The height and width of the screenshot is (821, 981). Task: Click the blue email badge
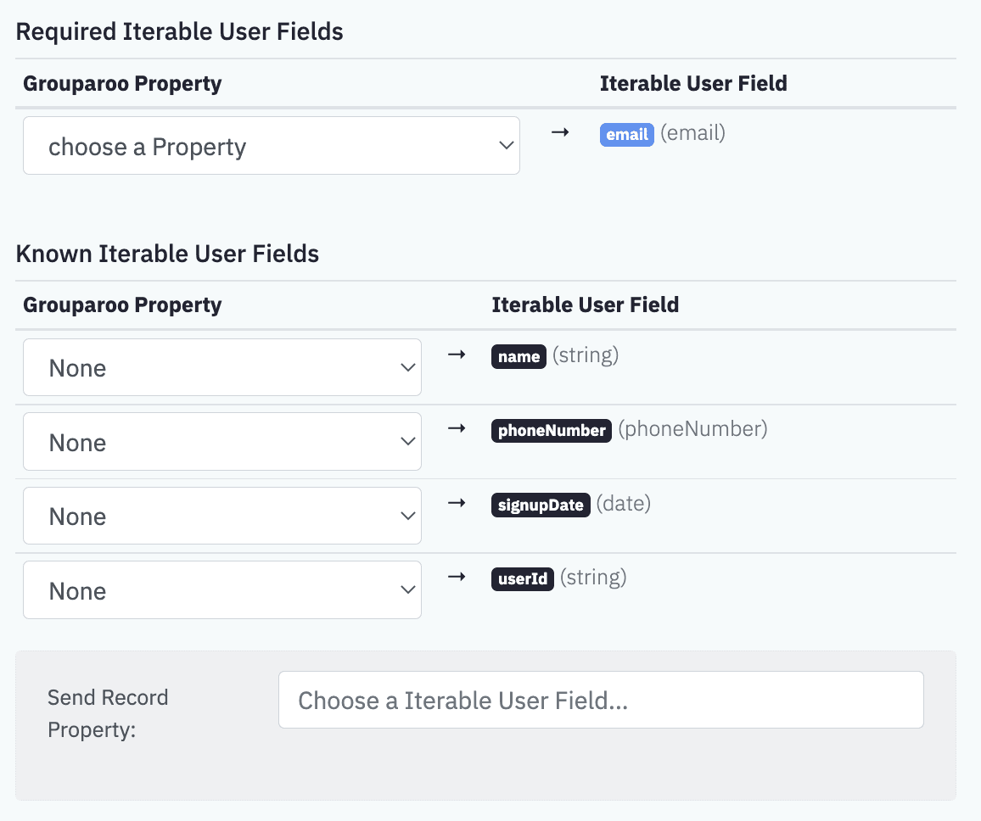coord(627,135)
